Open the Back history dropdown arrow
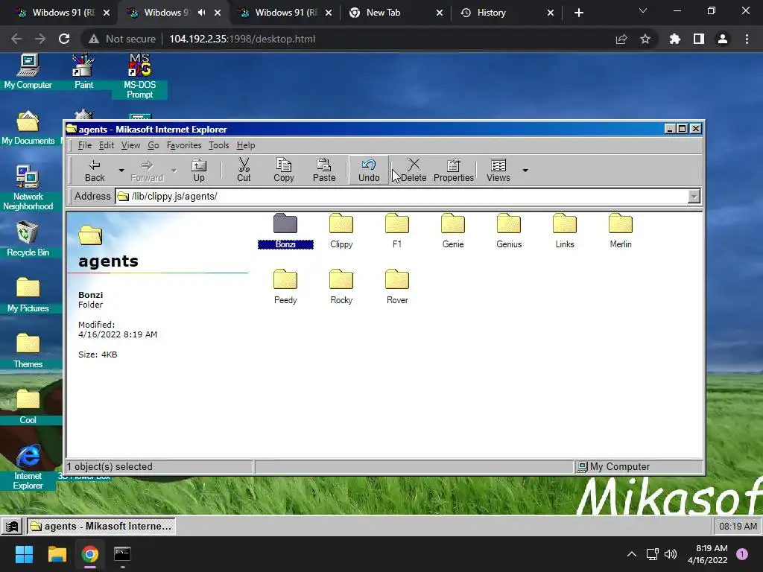 (121, 171)
